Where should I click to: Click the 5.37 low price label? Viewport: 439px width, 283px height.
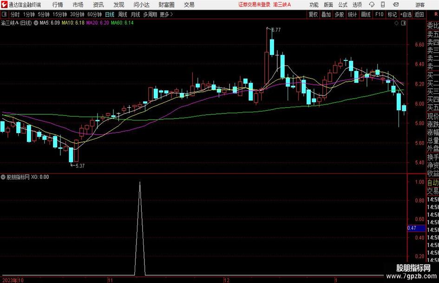coord(80,166)
